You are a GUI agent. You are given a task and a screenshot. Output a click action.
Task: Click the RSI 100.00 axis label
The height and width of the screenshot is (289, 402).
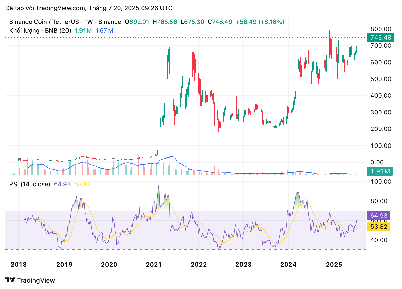coord(381,182)
